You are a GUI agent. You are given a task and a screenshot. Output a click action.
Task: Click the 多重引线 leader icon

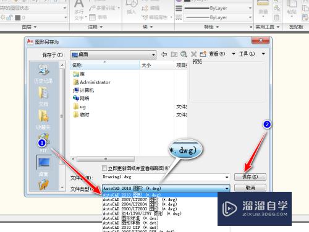(92, 8)
